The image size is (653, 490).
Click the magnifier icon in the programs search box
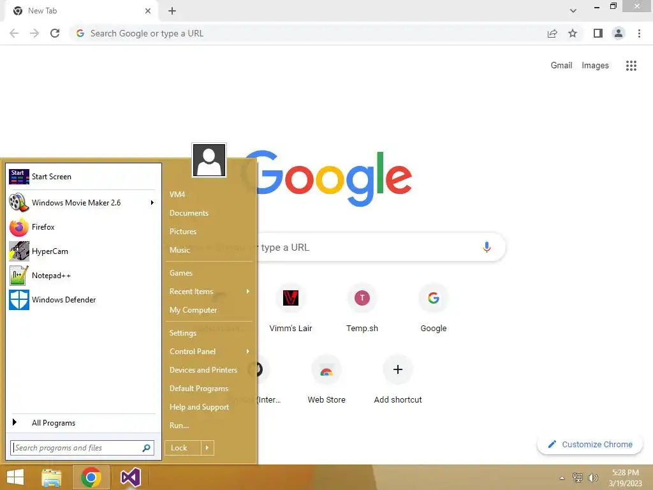[146, 448]
